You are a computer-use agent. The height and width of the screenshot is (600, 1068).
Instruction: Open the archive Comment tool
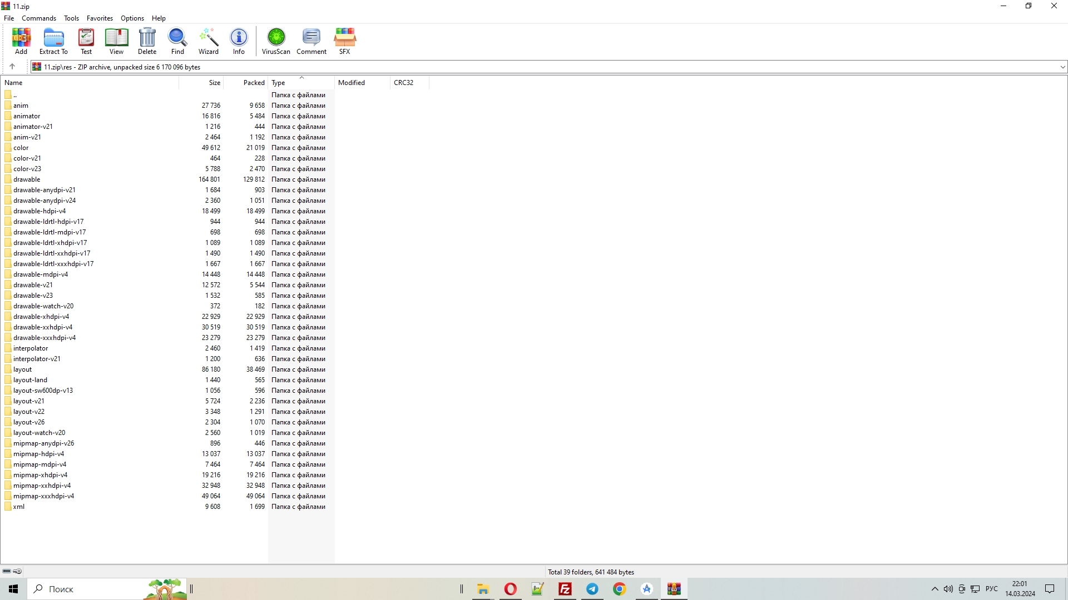pos(311,38)
